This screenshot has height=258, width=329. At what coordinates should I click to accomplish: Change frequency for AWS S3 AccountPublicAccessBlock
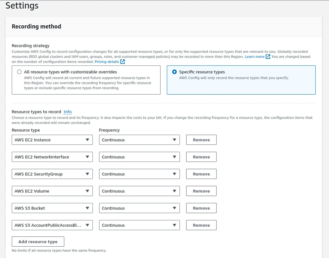tap(139, 225)
